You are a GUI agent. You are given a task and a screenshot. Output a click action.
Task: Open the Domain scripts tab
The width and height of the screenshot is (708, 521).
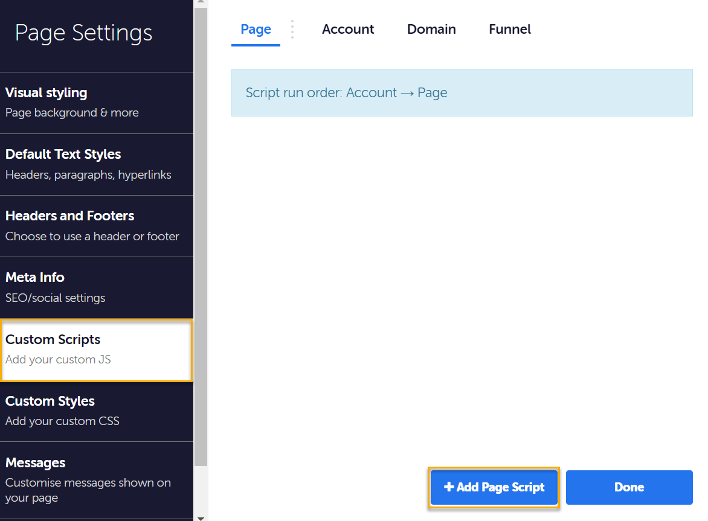[x=431, y=30]
